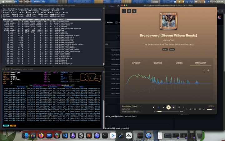Toggle repeat mode in the player bar
The width and height of the screenshot is (225, 141).
click(179, 107)
